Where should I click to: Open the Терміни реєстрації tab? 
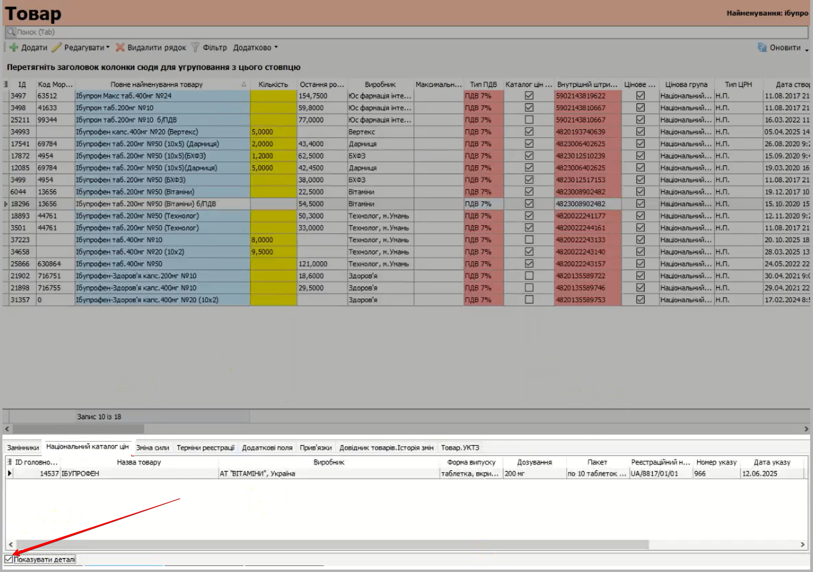tap(205, 448)
